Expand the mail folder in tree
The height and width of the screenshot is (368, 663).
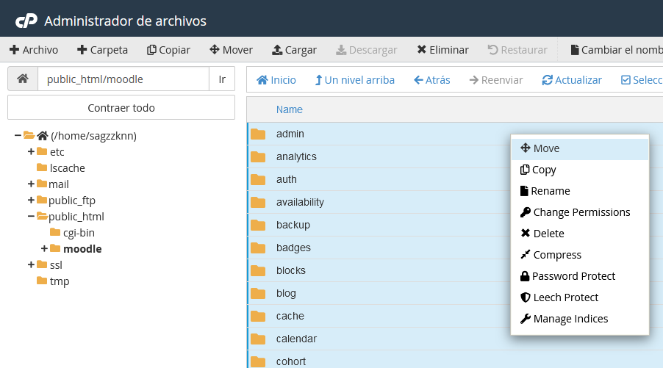click(31, 184)
